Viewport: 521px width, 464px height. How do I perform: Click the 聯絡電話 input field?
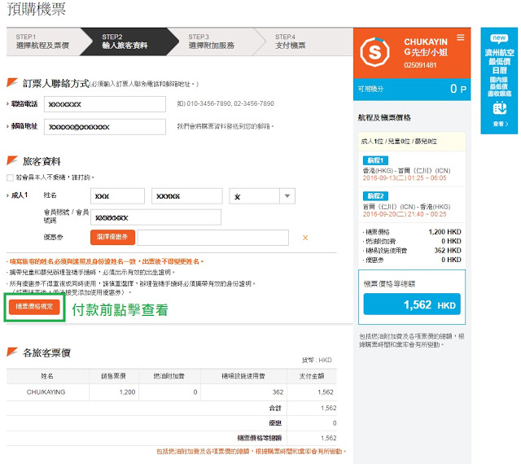(x=105, y=104)
